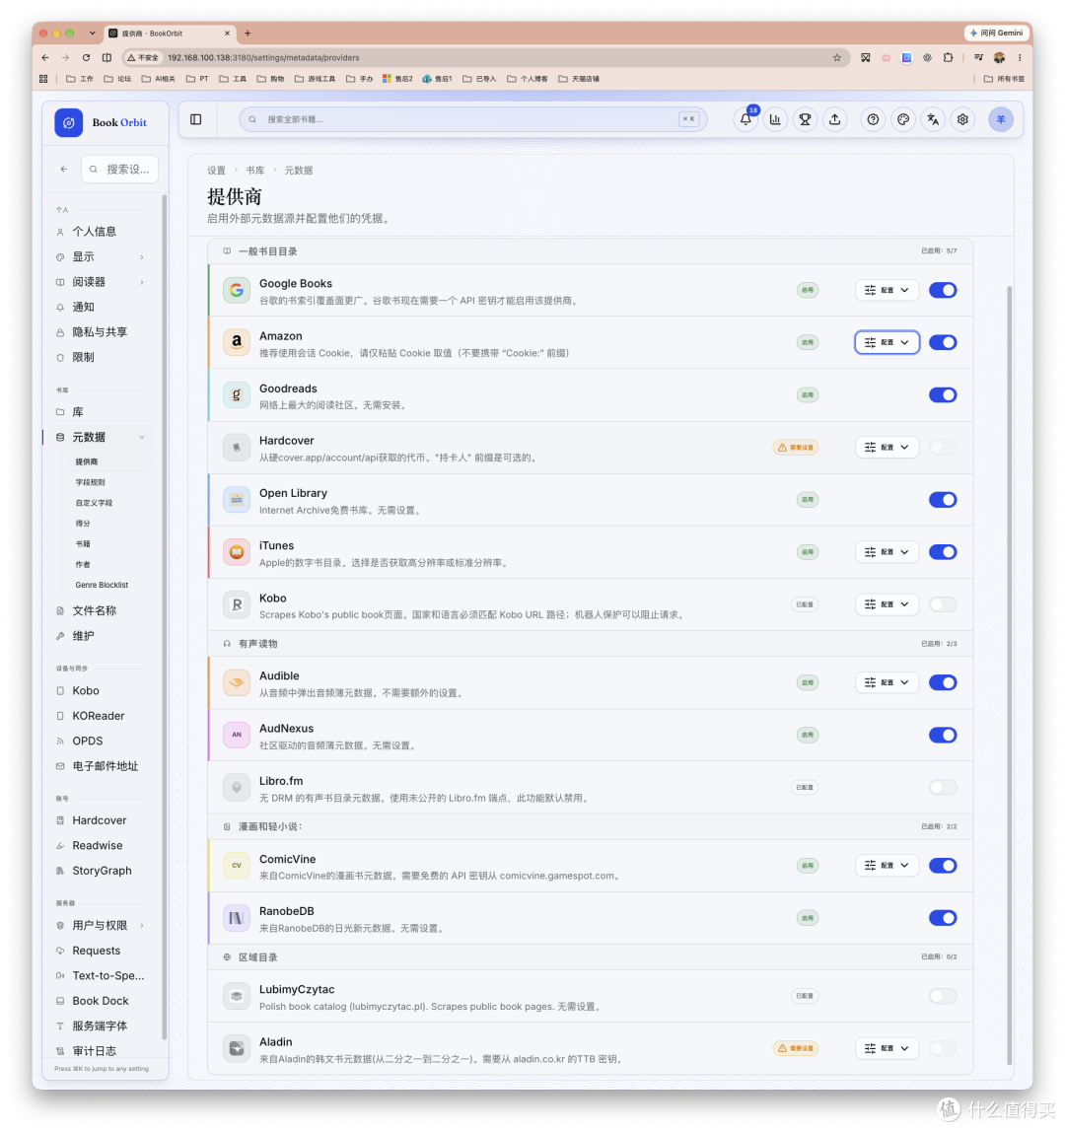Screen dimensions: 1065x1132
Task: Turn off the Open Library toggle
Action: tap(943, 500)
